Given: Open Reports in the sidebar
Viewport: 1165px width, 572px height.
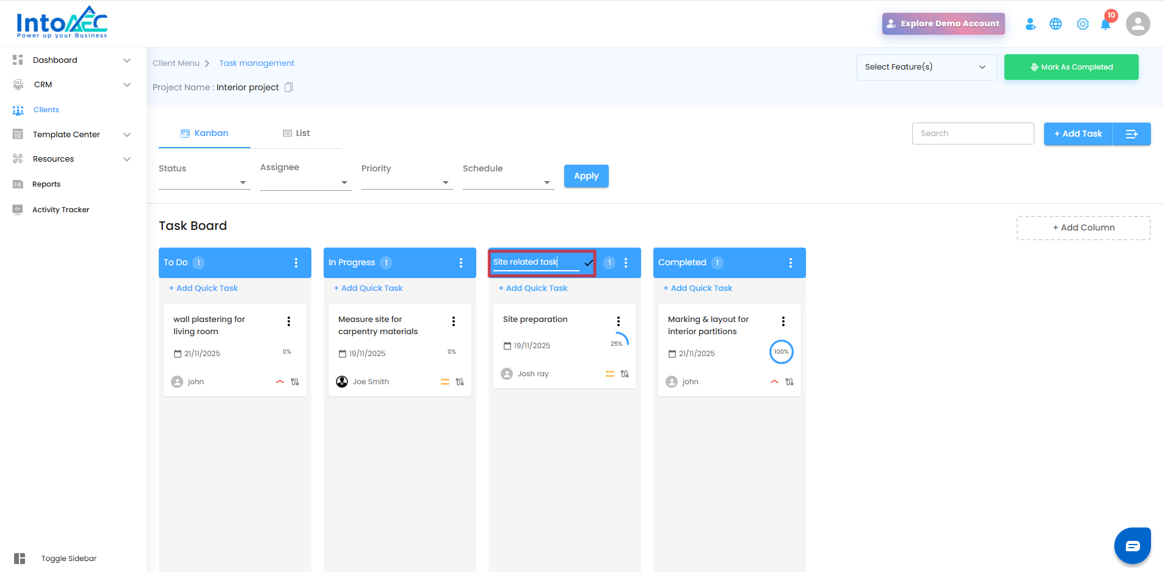Looking at the screenshot, I should (x=46, y=184).
